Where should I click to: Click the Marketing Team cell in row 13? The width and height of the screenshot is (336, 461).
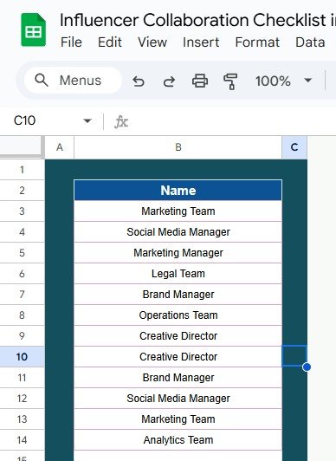click(178, 419)
